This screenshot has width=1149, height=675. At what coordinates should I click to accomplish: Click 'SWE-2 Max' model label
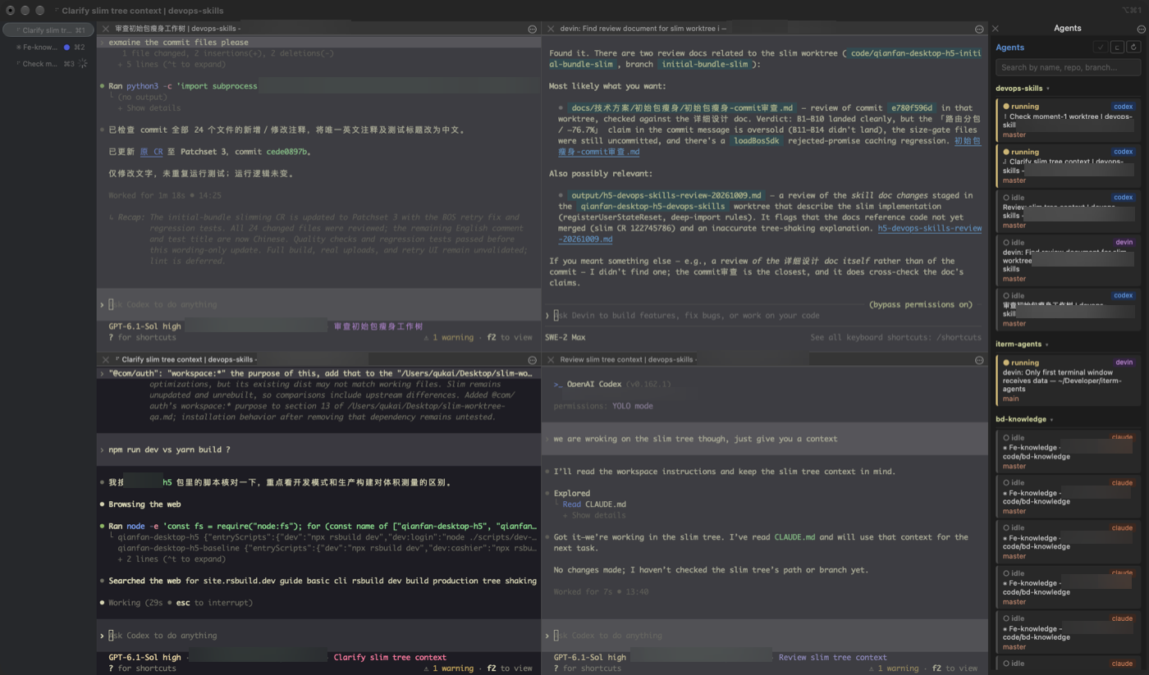click(x=565, y=337)
